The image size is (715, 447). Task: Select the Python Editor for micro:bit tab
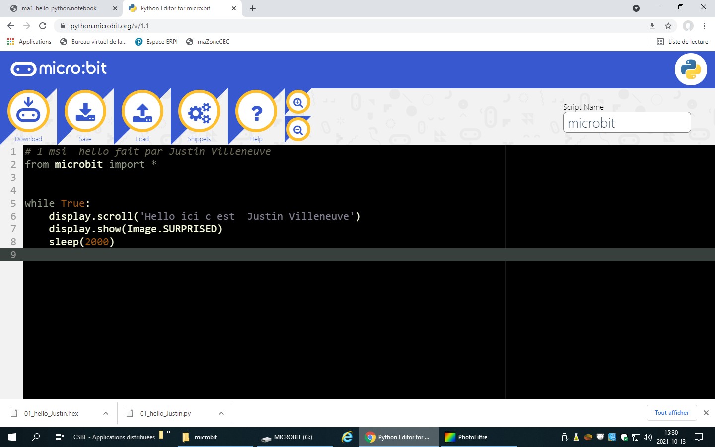(175, 8)
